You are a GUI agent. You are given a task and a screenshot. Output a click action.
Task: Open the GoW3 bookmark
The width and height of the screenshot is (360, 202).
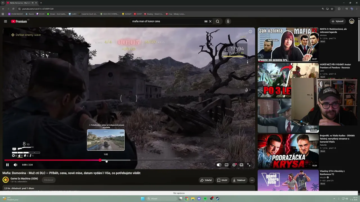click(x=73, y=14)
